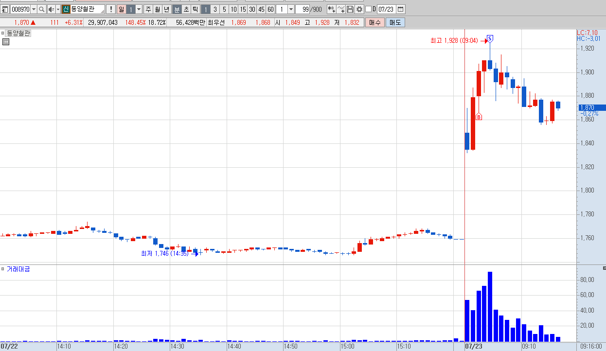Viewport: 606px width, 351px height.
Task: Select the 30 minute interval tab
Action: [x=252, y=9]
